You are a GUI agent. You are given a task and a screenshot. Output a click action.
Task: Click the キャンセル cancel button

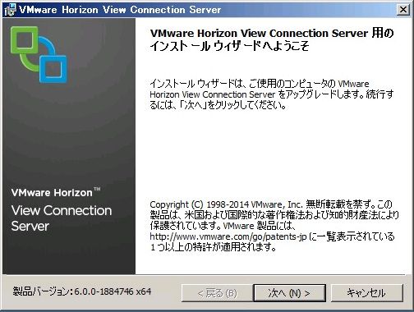(367, 293)
